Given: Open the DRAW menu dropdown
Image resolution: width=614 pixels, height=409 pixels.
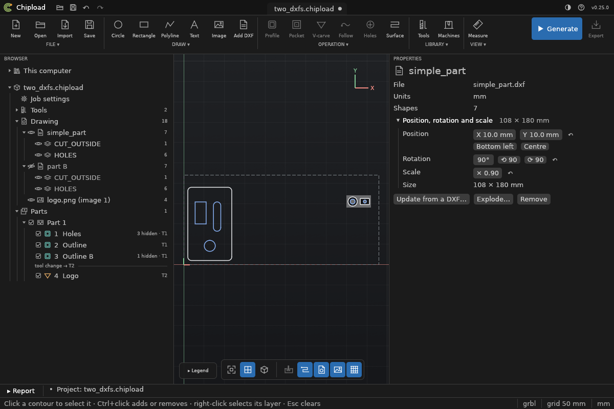Looking at the screenshot, I should pyautogui.click(x=181, y=44).
